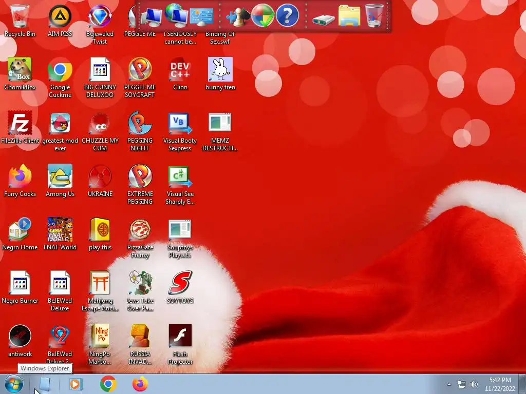Click the network tray icon
This screenshot has width=526, height=394.
pos(462,384)
